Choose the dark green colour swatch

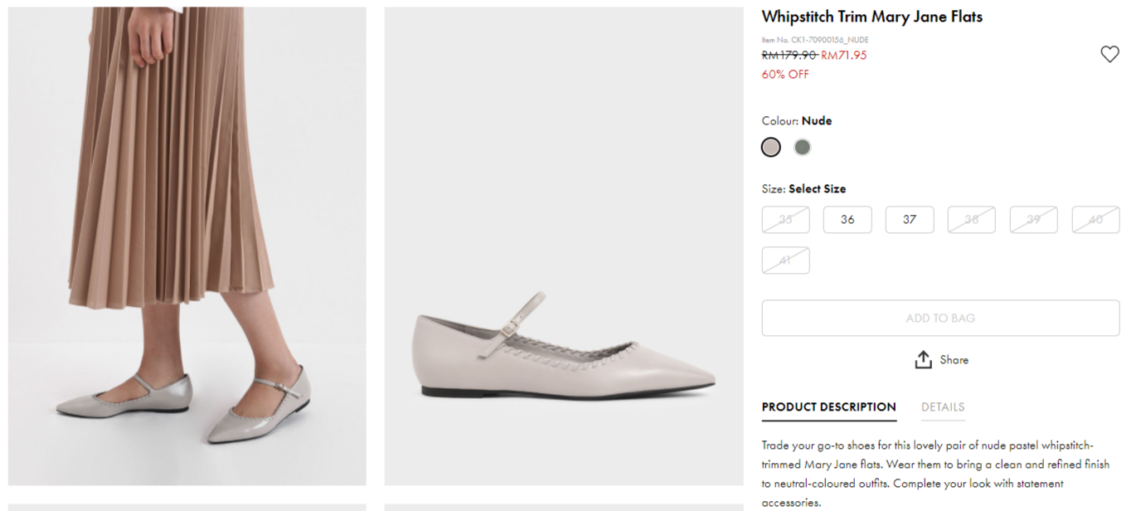click(802, 148)
